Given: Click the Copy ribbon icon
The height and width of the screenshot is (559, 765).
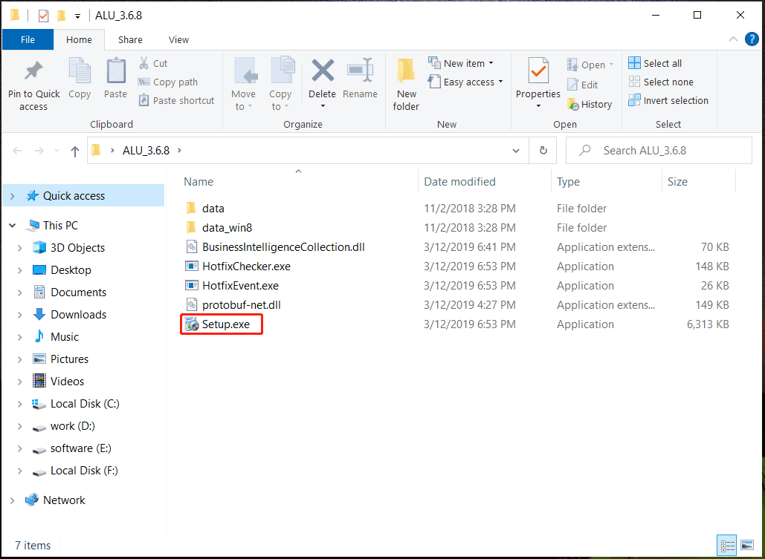Looking at the screenshot, I should coord(80,71).
